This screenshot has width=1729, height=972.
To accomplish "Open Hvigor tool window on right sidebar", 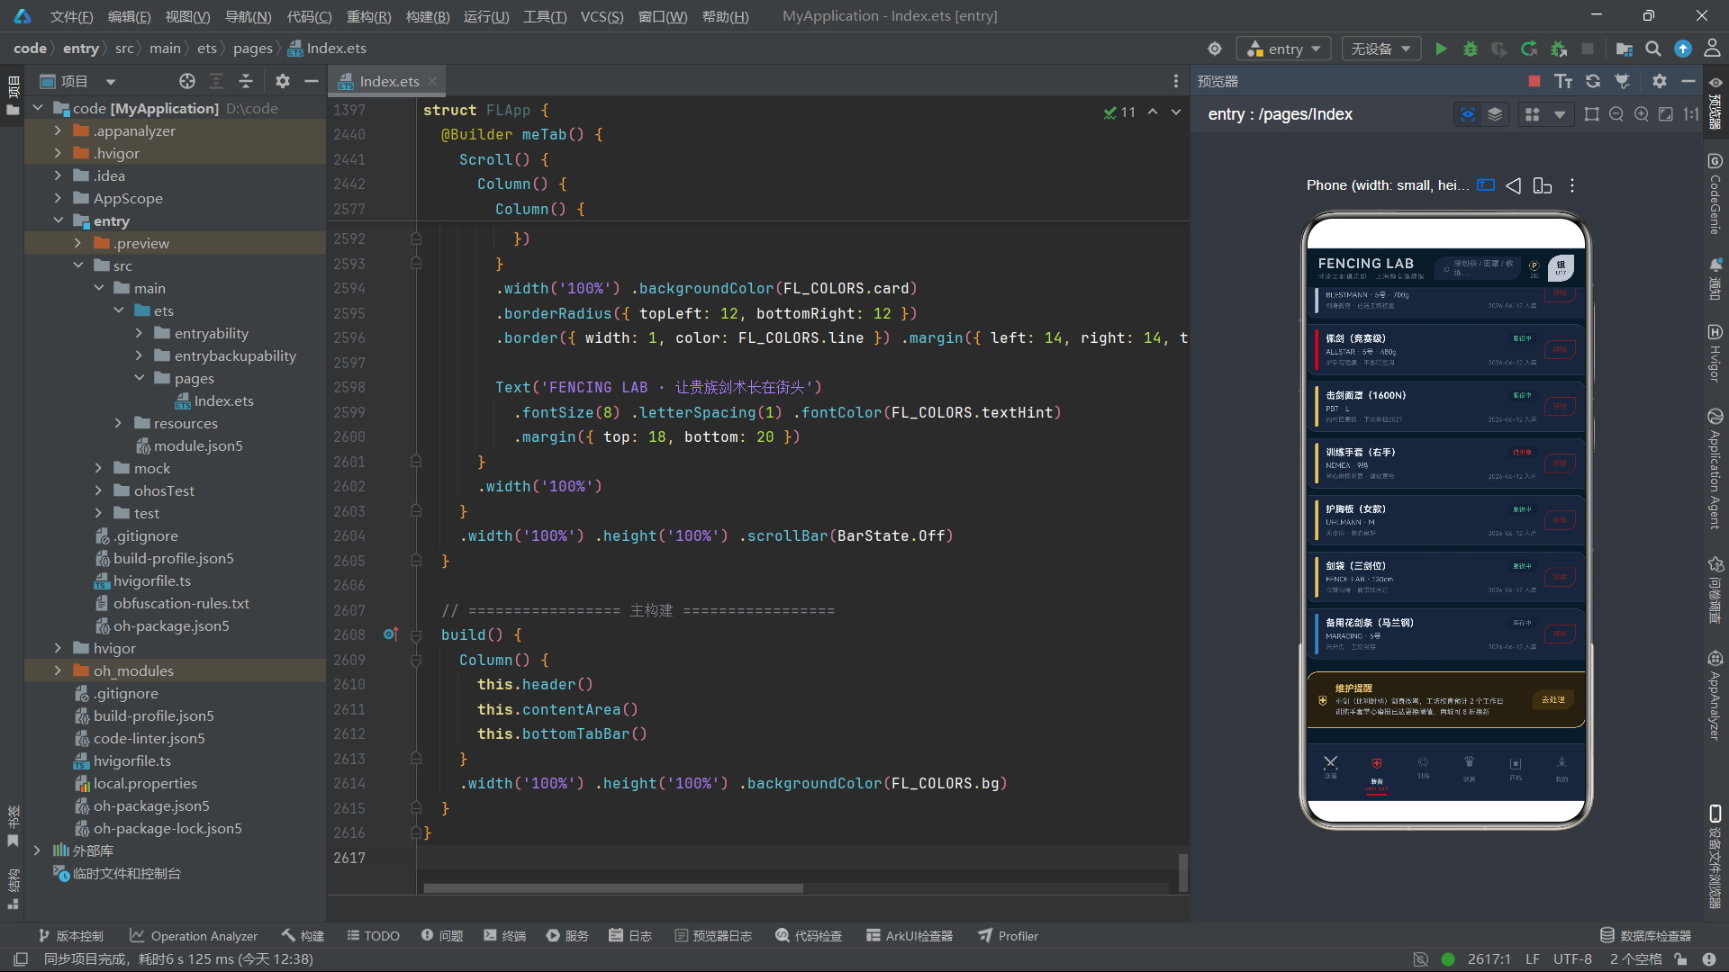I will [x=1715, y=354].
